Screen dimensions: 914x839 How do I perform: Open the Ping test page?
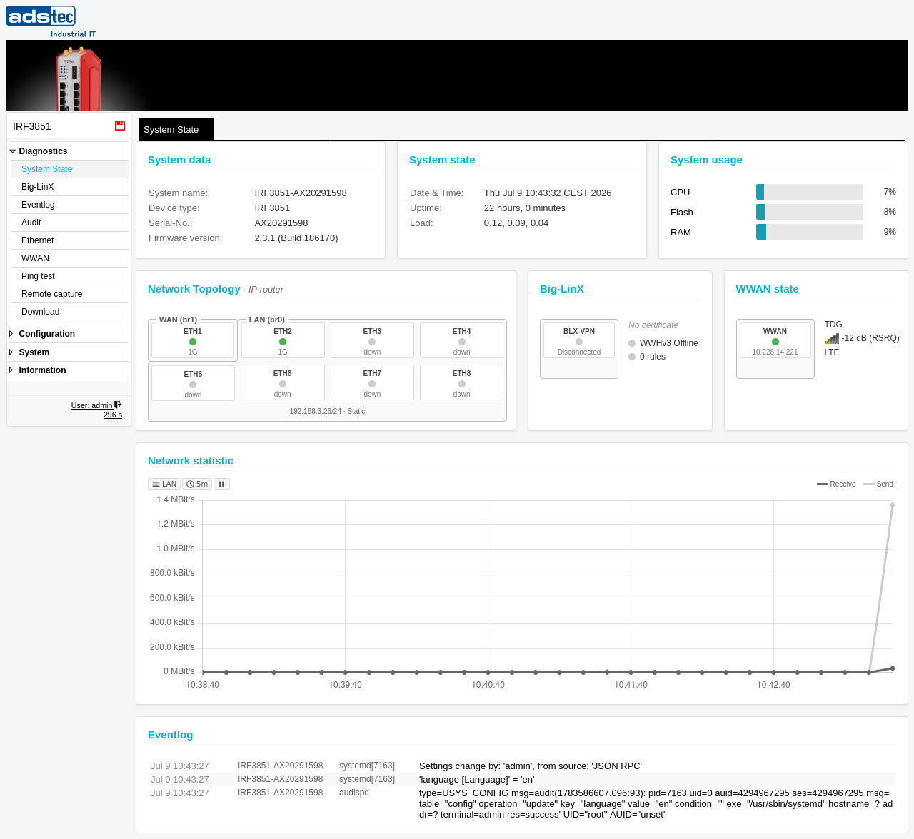tap(70, 276)
